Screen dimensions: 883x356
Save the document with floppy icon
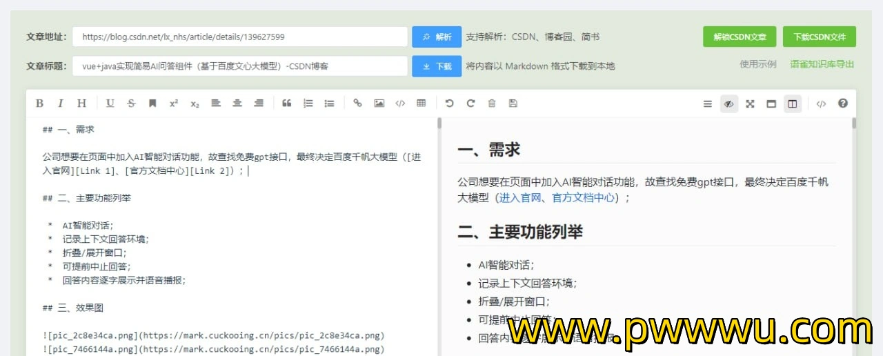[513, 103]
